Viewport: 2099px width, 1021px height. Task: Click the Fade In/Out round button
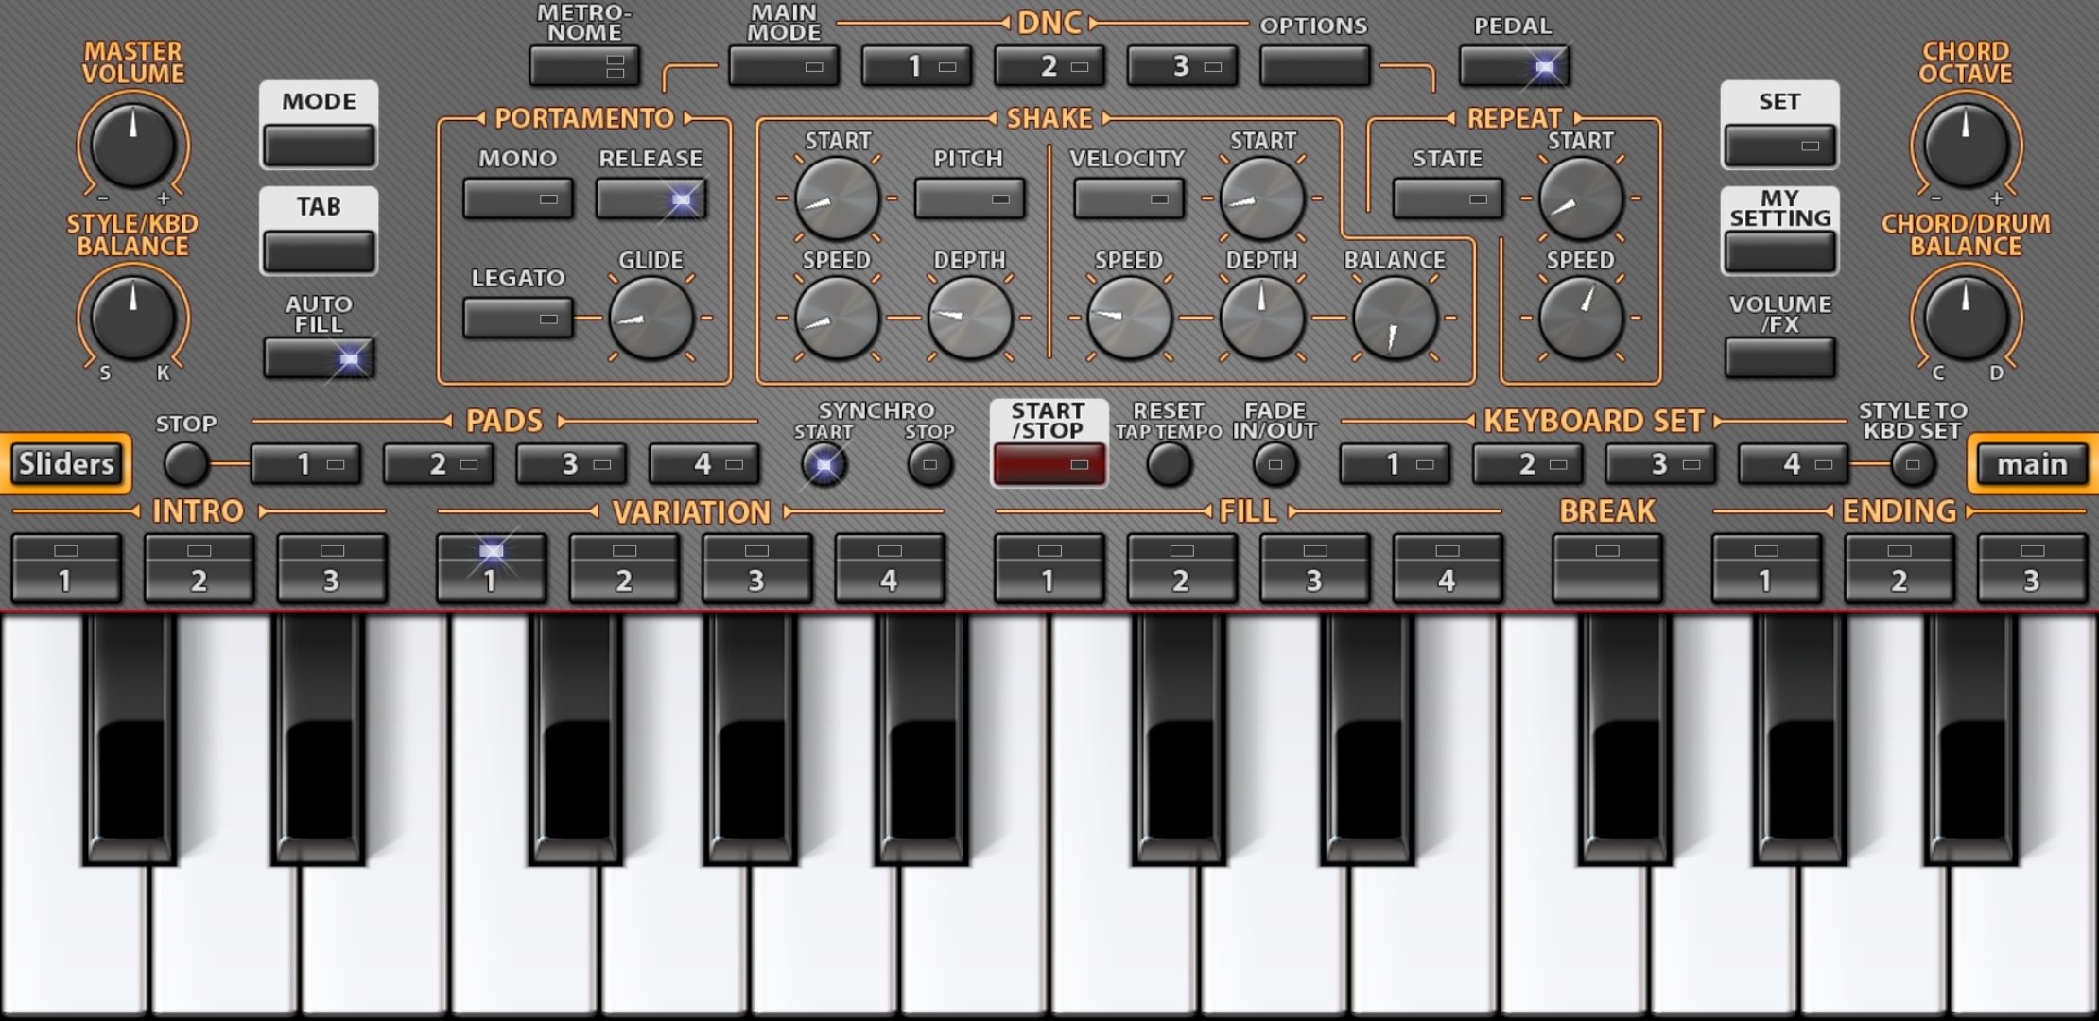click(x=1275, y=464)
